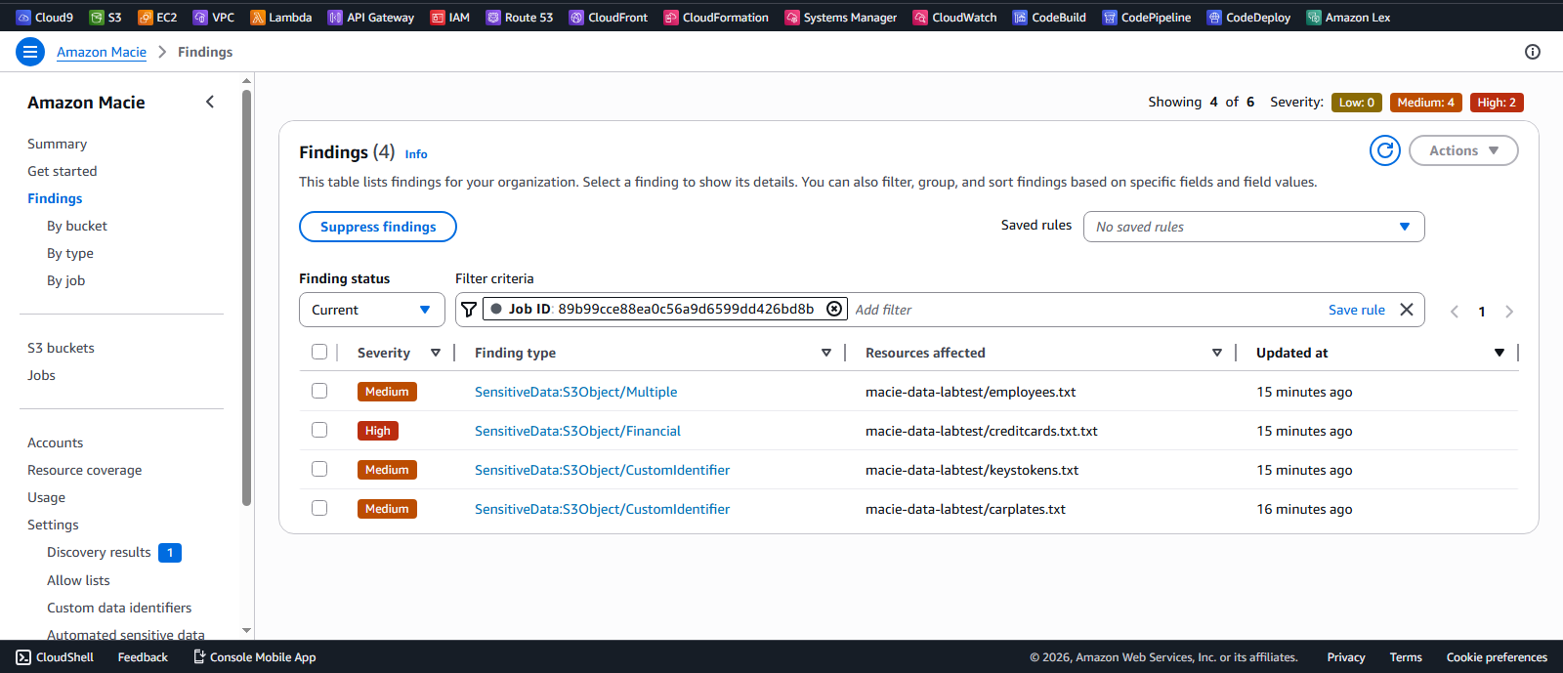
Task: Open Console Mobile App link
Action: click(x=254, y=657)
